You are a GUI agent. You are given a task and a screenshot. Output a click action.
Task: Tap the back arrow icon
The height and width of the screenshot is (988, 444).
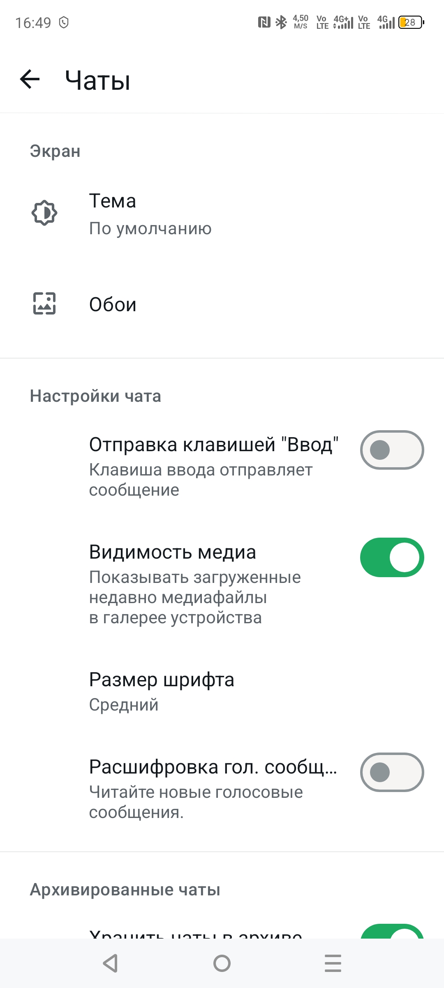[30, 79]
